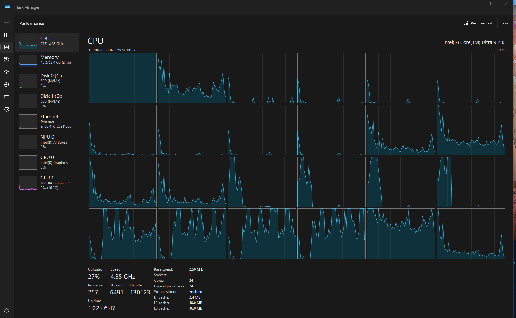Image resolution: width=516 pixels, height=318 pixels.
Task: Click the Threads count 6491
Action: (117, 292)
